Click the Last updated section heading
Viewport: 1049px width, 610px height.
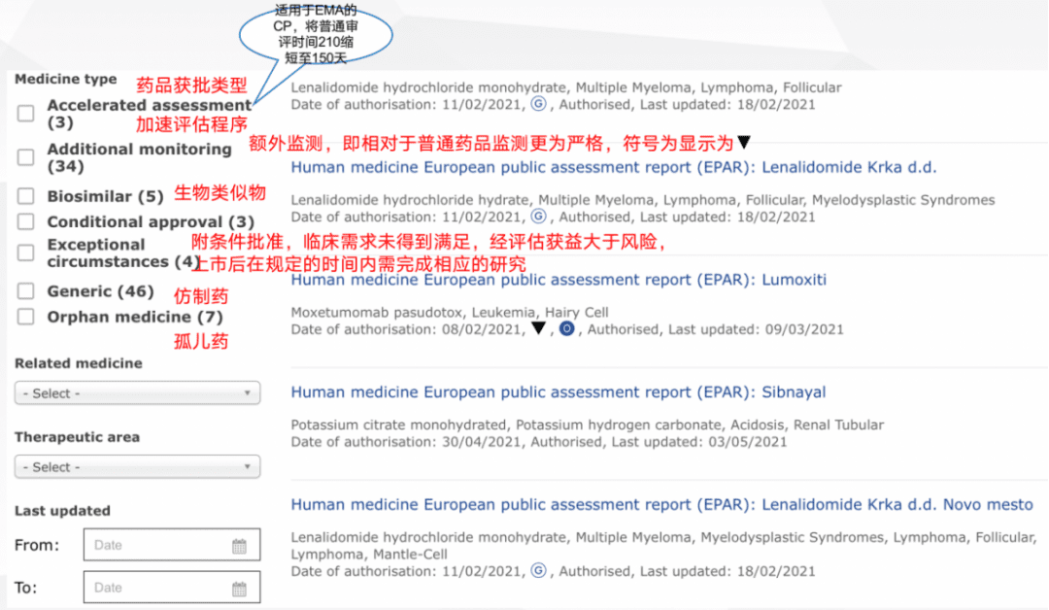pyautogui.click(x=62, y=510)
